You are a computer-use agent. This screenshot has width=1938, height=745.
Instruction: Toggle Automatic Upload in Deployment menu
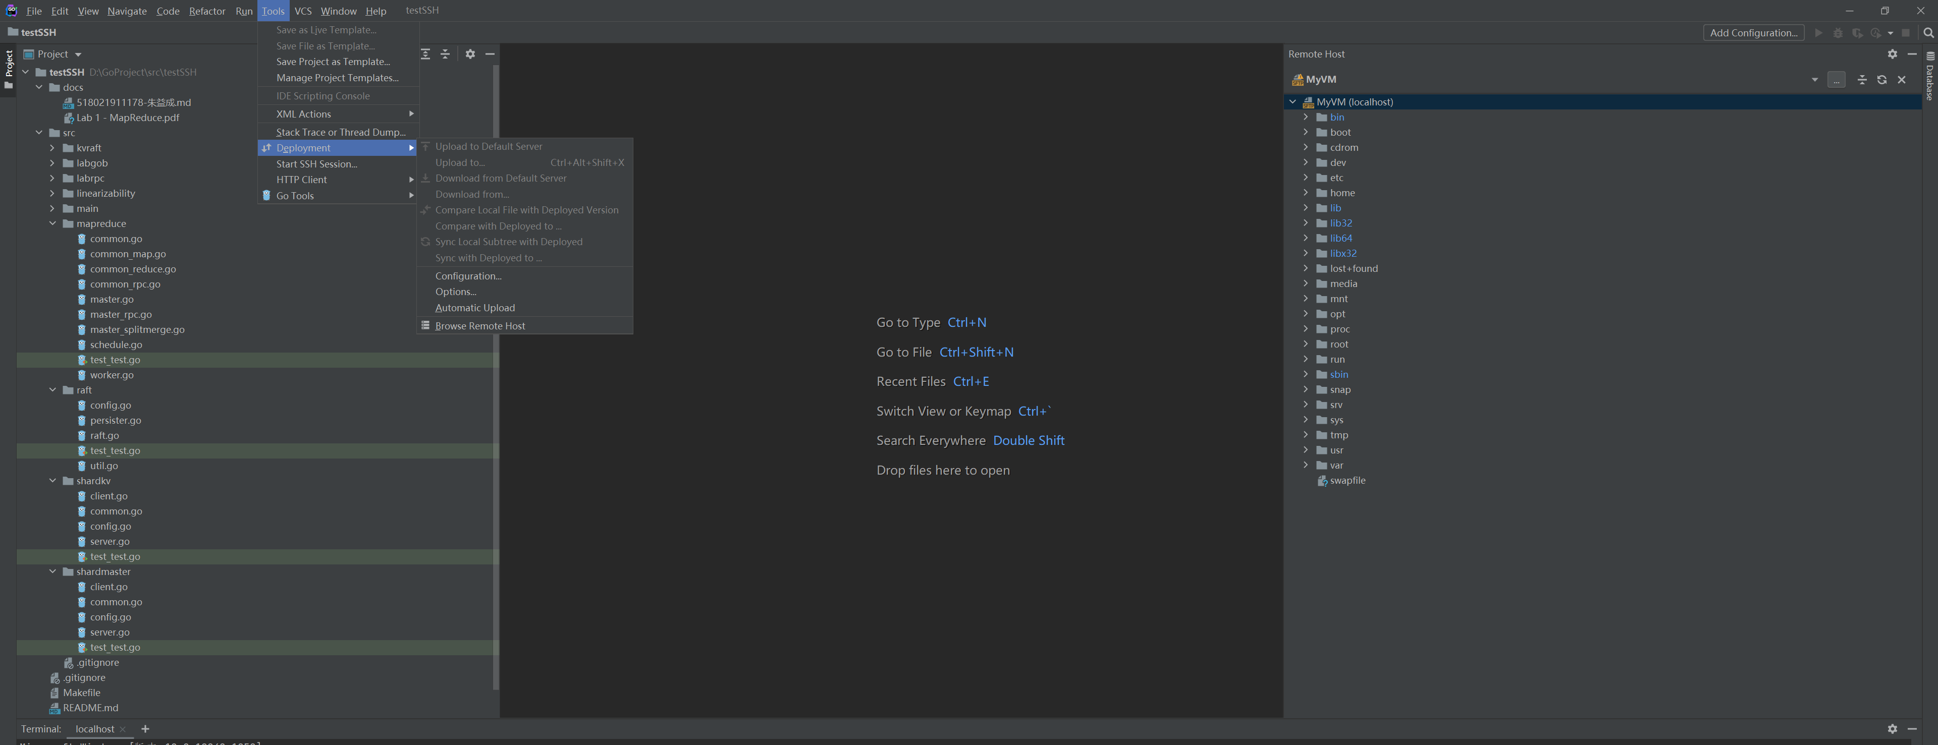(525, 308)
